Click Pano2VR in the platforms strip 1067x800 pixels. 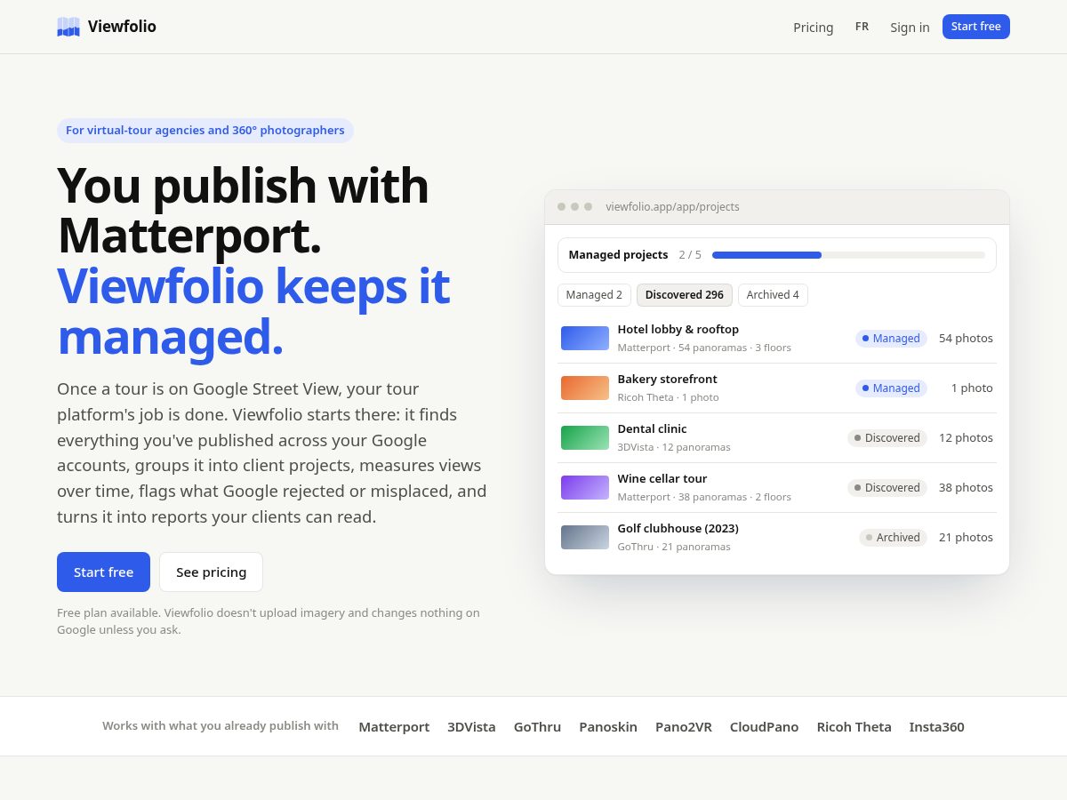[684, 727]
